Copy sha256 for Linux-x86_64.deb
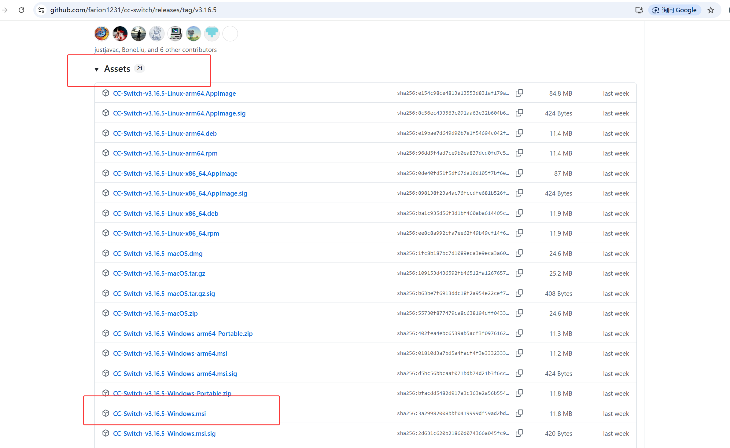 [x=519, y=213]
